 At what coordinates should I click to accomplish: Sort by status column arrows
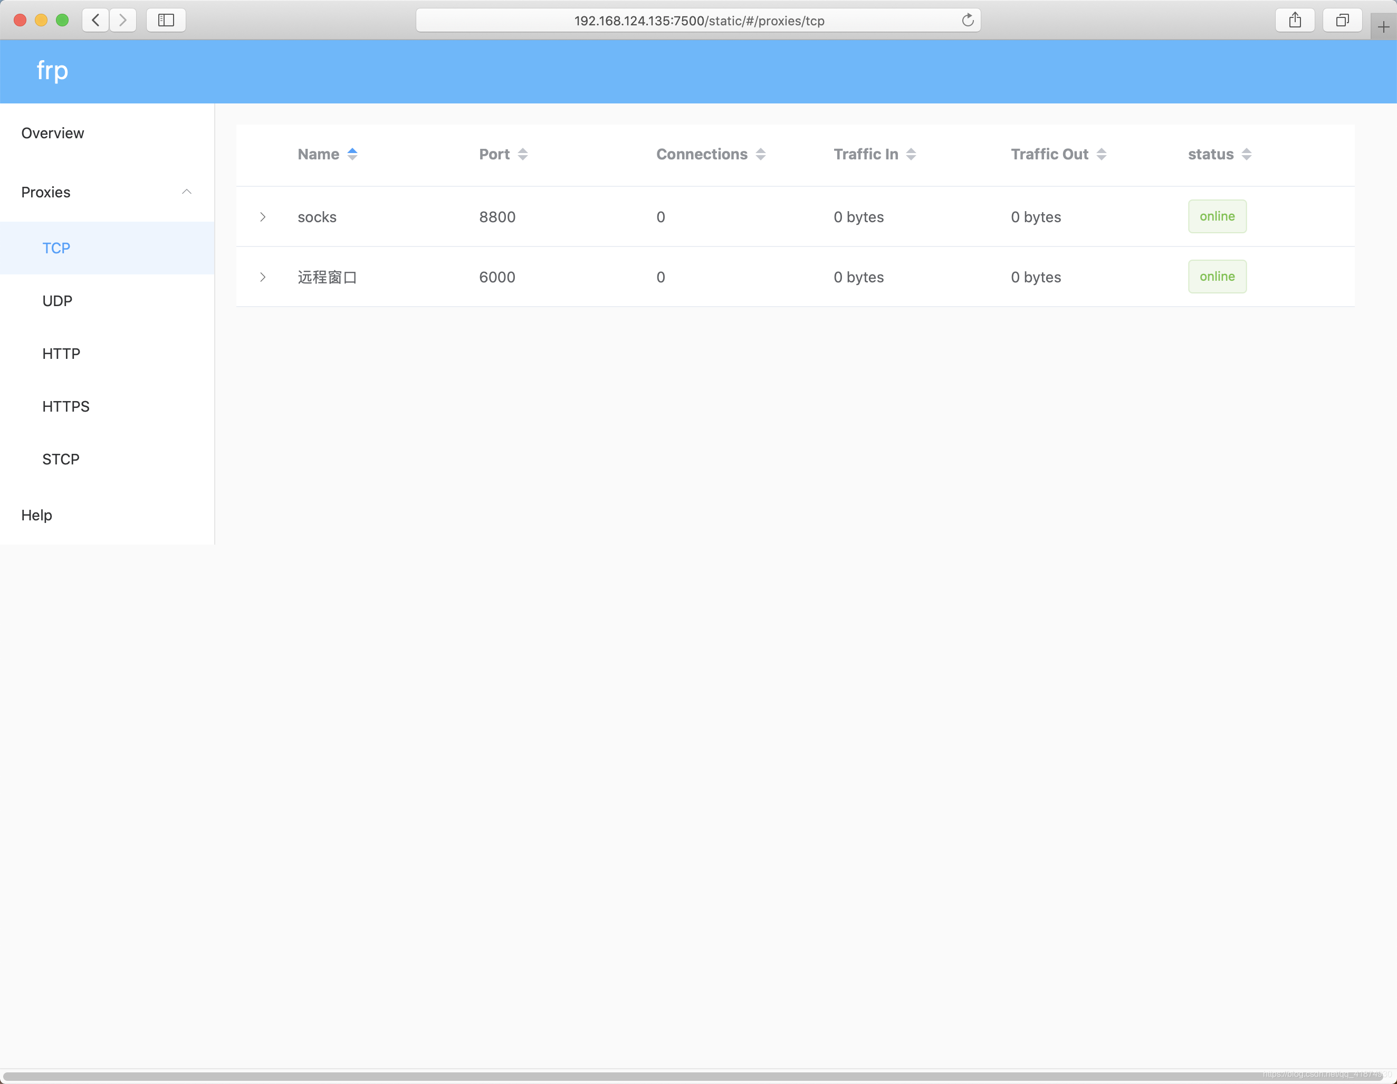tap(1246, 154)
